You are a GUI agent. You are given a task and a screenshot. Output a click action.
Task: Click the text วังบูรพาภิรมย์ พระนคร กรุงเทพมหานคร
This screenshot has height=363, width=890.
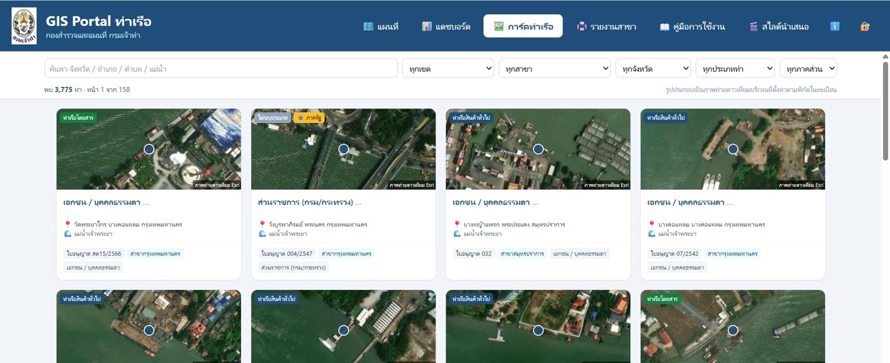click(318, 225)
